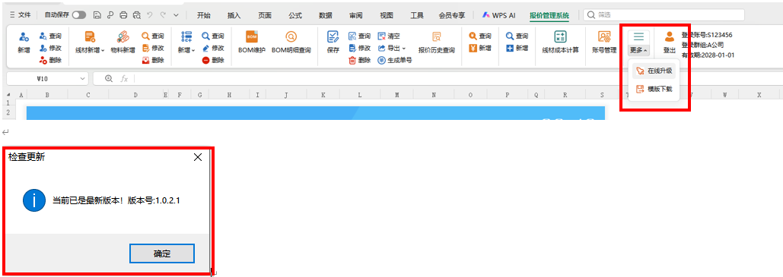The width and height of the screenshot is (783, 277).
Task: Switch to the 插入 tab
Action: click(x=234, y=15)
